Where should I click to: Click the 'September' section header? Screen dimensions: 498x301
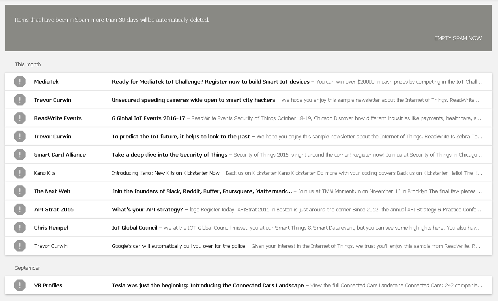tap(28, 268)
